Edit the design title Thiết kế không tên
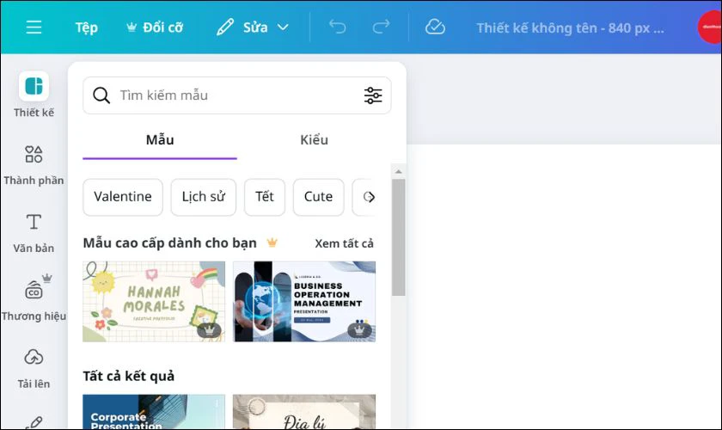Screen dimensions: 722x430 point(570,28)
